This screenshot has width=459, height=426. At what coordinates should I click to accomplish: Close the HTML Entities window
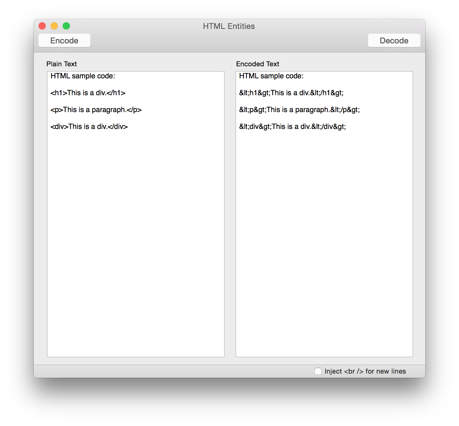42,26
